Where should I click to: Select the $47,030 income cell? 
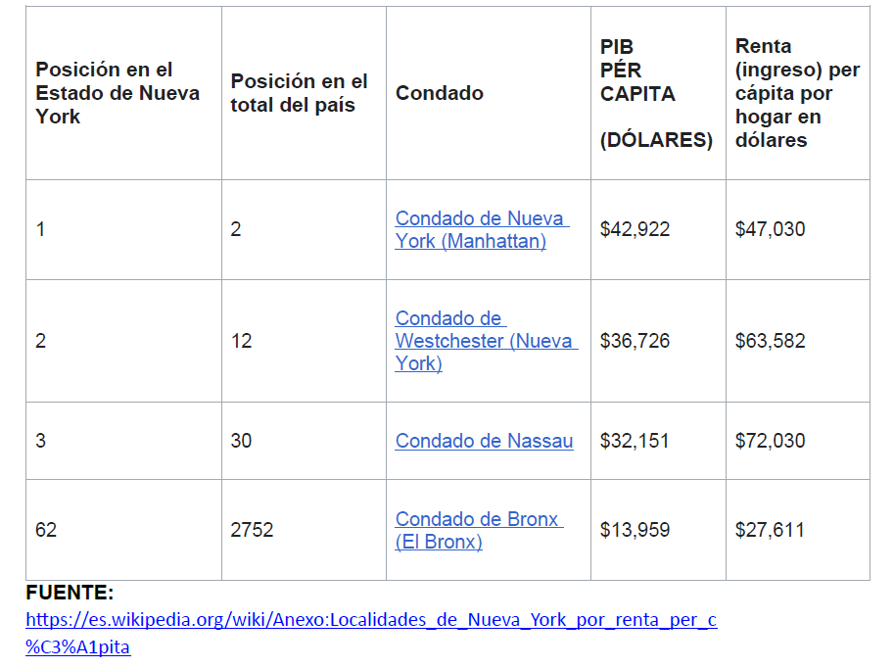[x=771, y=229]
